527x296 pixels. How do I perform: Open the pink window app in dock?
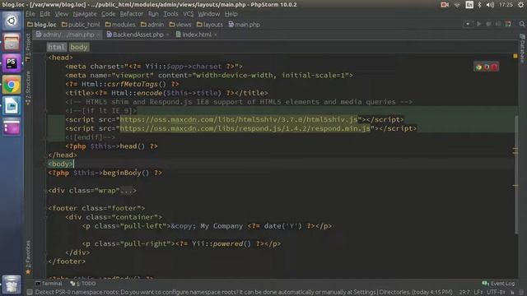click(12, 127)
